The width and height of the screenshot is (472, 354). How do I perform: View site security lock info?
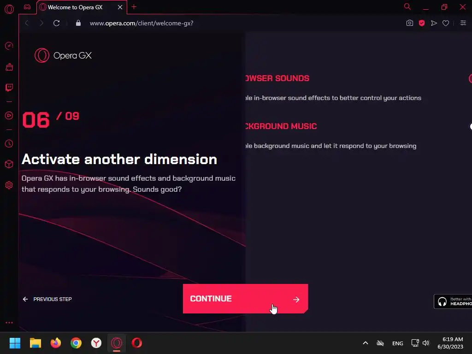(78, 23)
